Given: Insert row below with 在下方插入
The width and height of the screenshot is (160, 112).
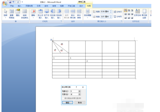Looking at the screenshot, I should pyautogui.click(x=47, y=14).
